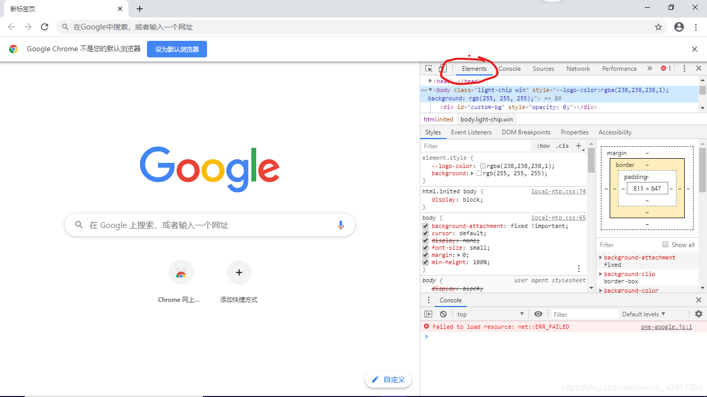Screen dimensions: 707x397
Task: Uncheck background-attachment property checkbox
Action: click(x=425, y=226)
